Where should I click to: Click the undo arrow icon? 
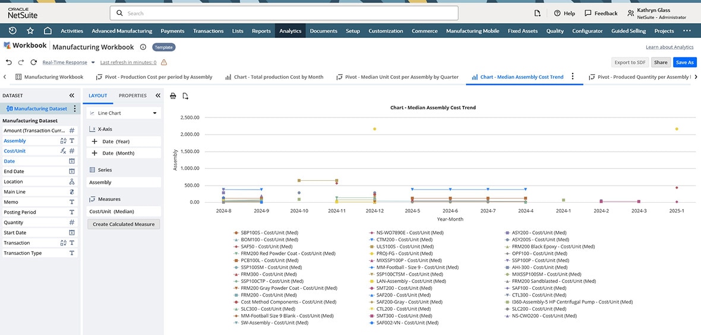click(8, 62)
